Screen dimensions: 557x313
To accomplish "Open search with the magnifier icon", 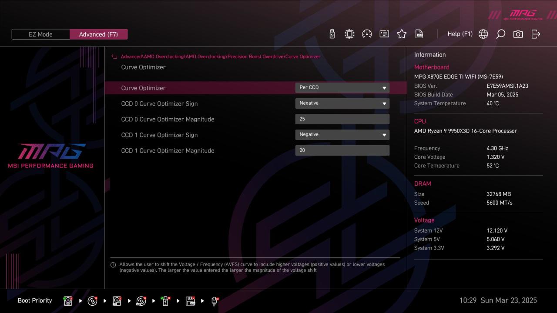I will pyautogui.click(x=500, y=34).
